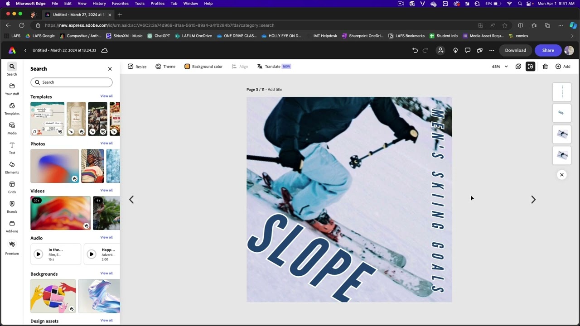
Task: Open the Premium crown section
Action: [12, 248]
